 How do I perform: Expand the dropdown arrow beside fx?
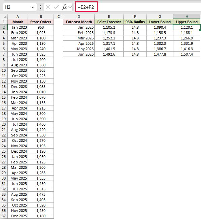coord(70,7)
